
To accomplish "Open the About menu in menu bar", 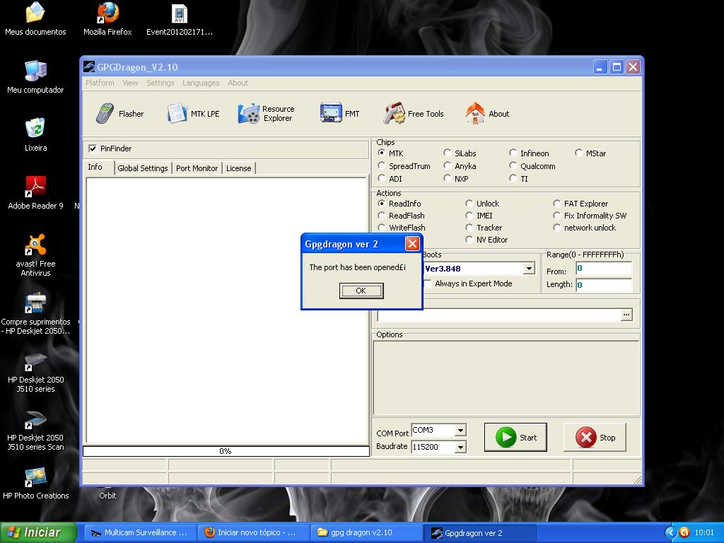I will click(238, 83).
